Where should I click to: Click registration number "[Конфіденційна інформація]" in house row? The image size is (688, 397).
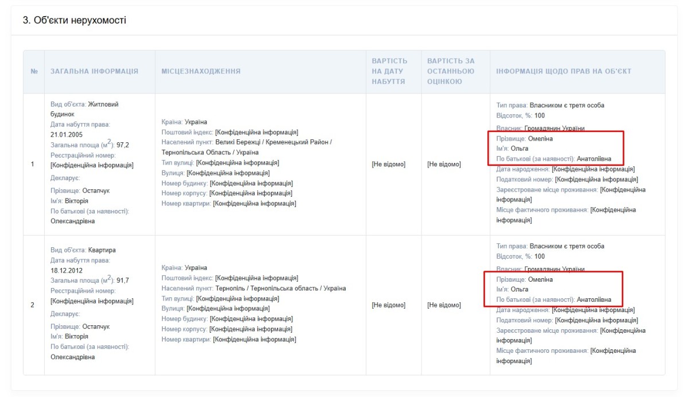pyautogui.click(x=92, y=165)
